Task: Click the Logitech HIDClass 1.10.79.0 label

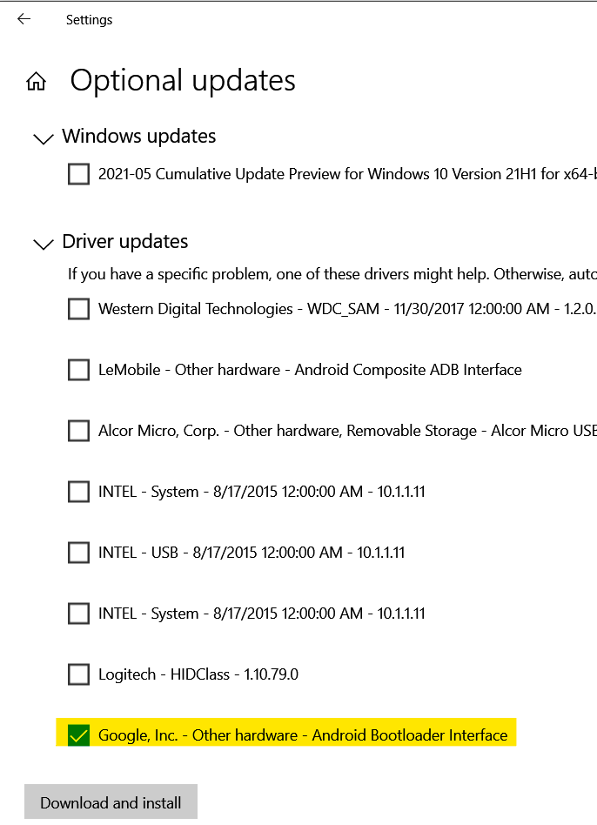Action: [x=198, y=674]
